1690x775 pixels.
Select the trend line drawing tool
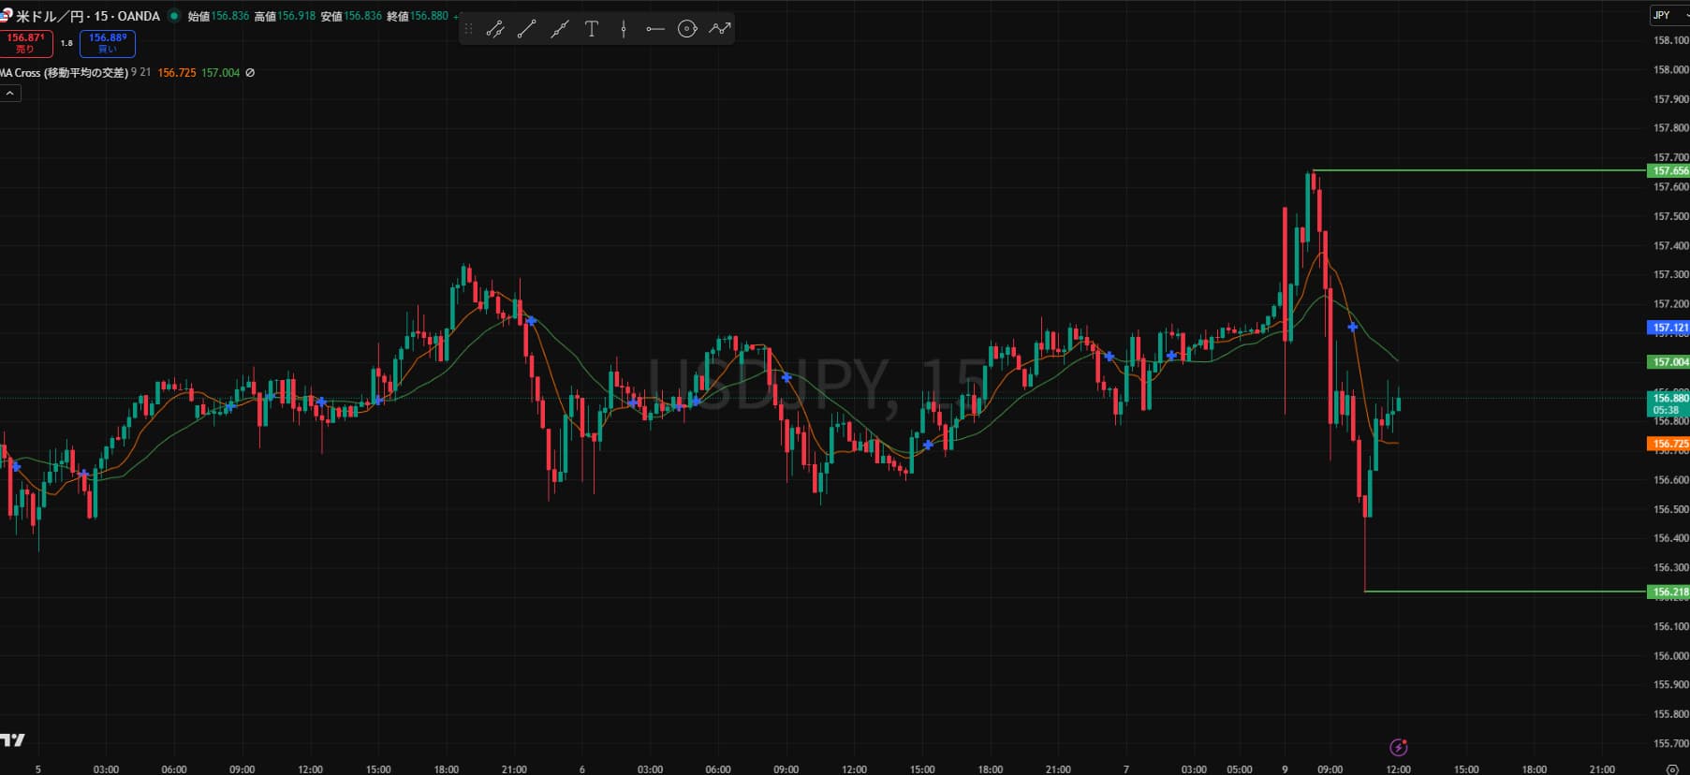[527, 29]
